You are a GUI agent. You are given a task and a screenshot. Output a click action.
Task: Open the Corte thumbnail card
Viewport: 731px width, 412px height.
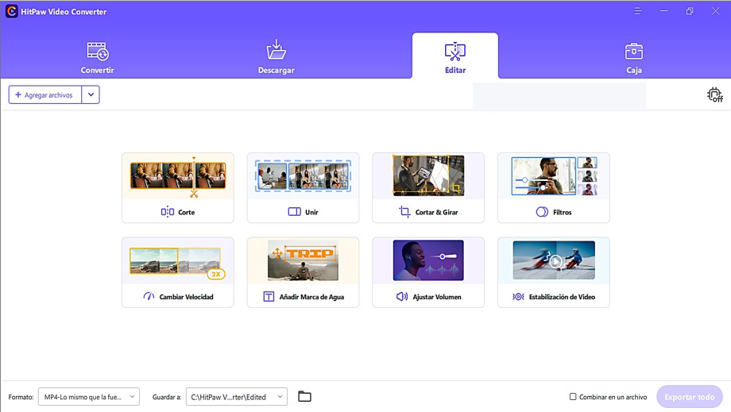(x=178, y=176)
